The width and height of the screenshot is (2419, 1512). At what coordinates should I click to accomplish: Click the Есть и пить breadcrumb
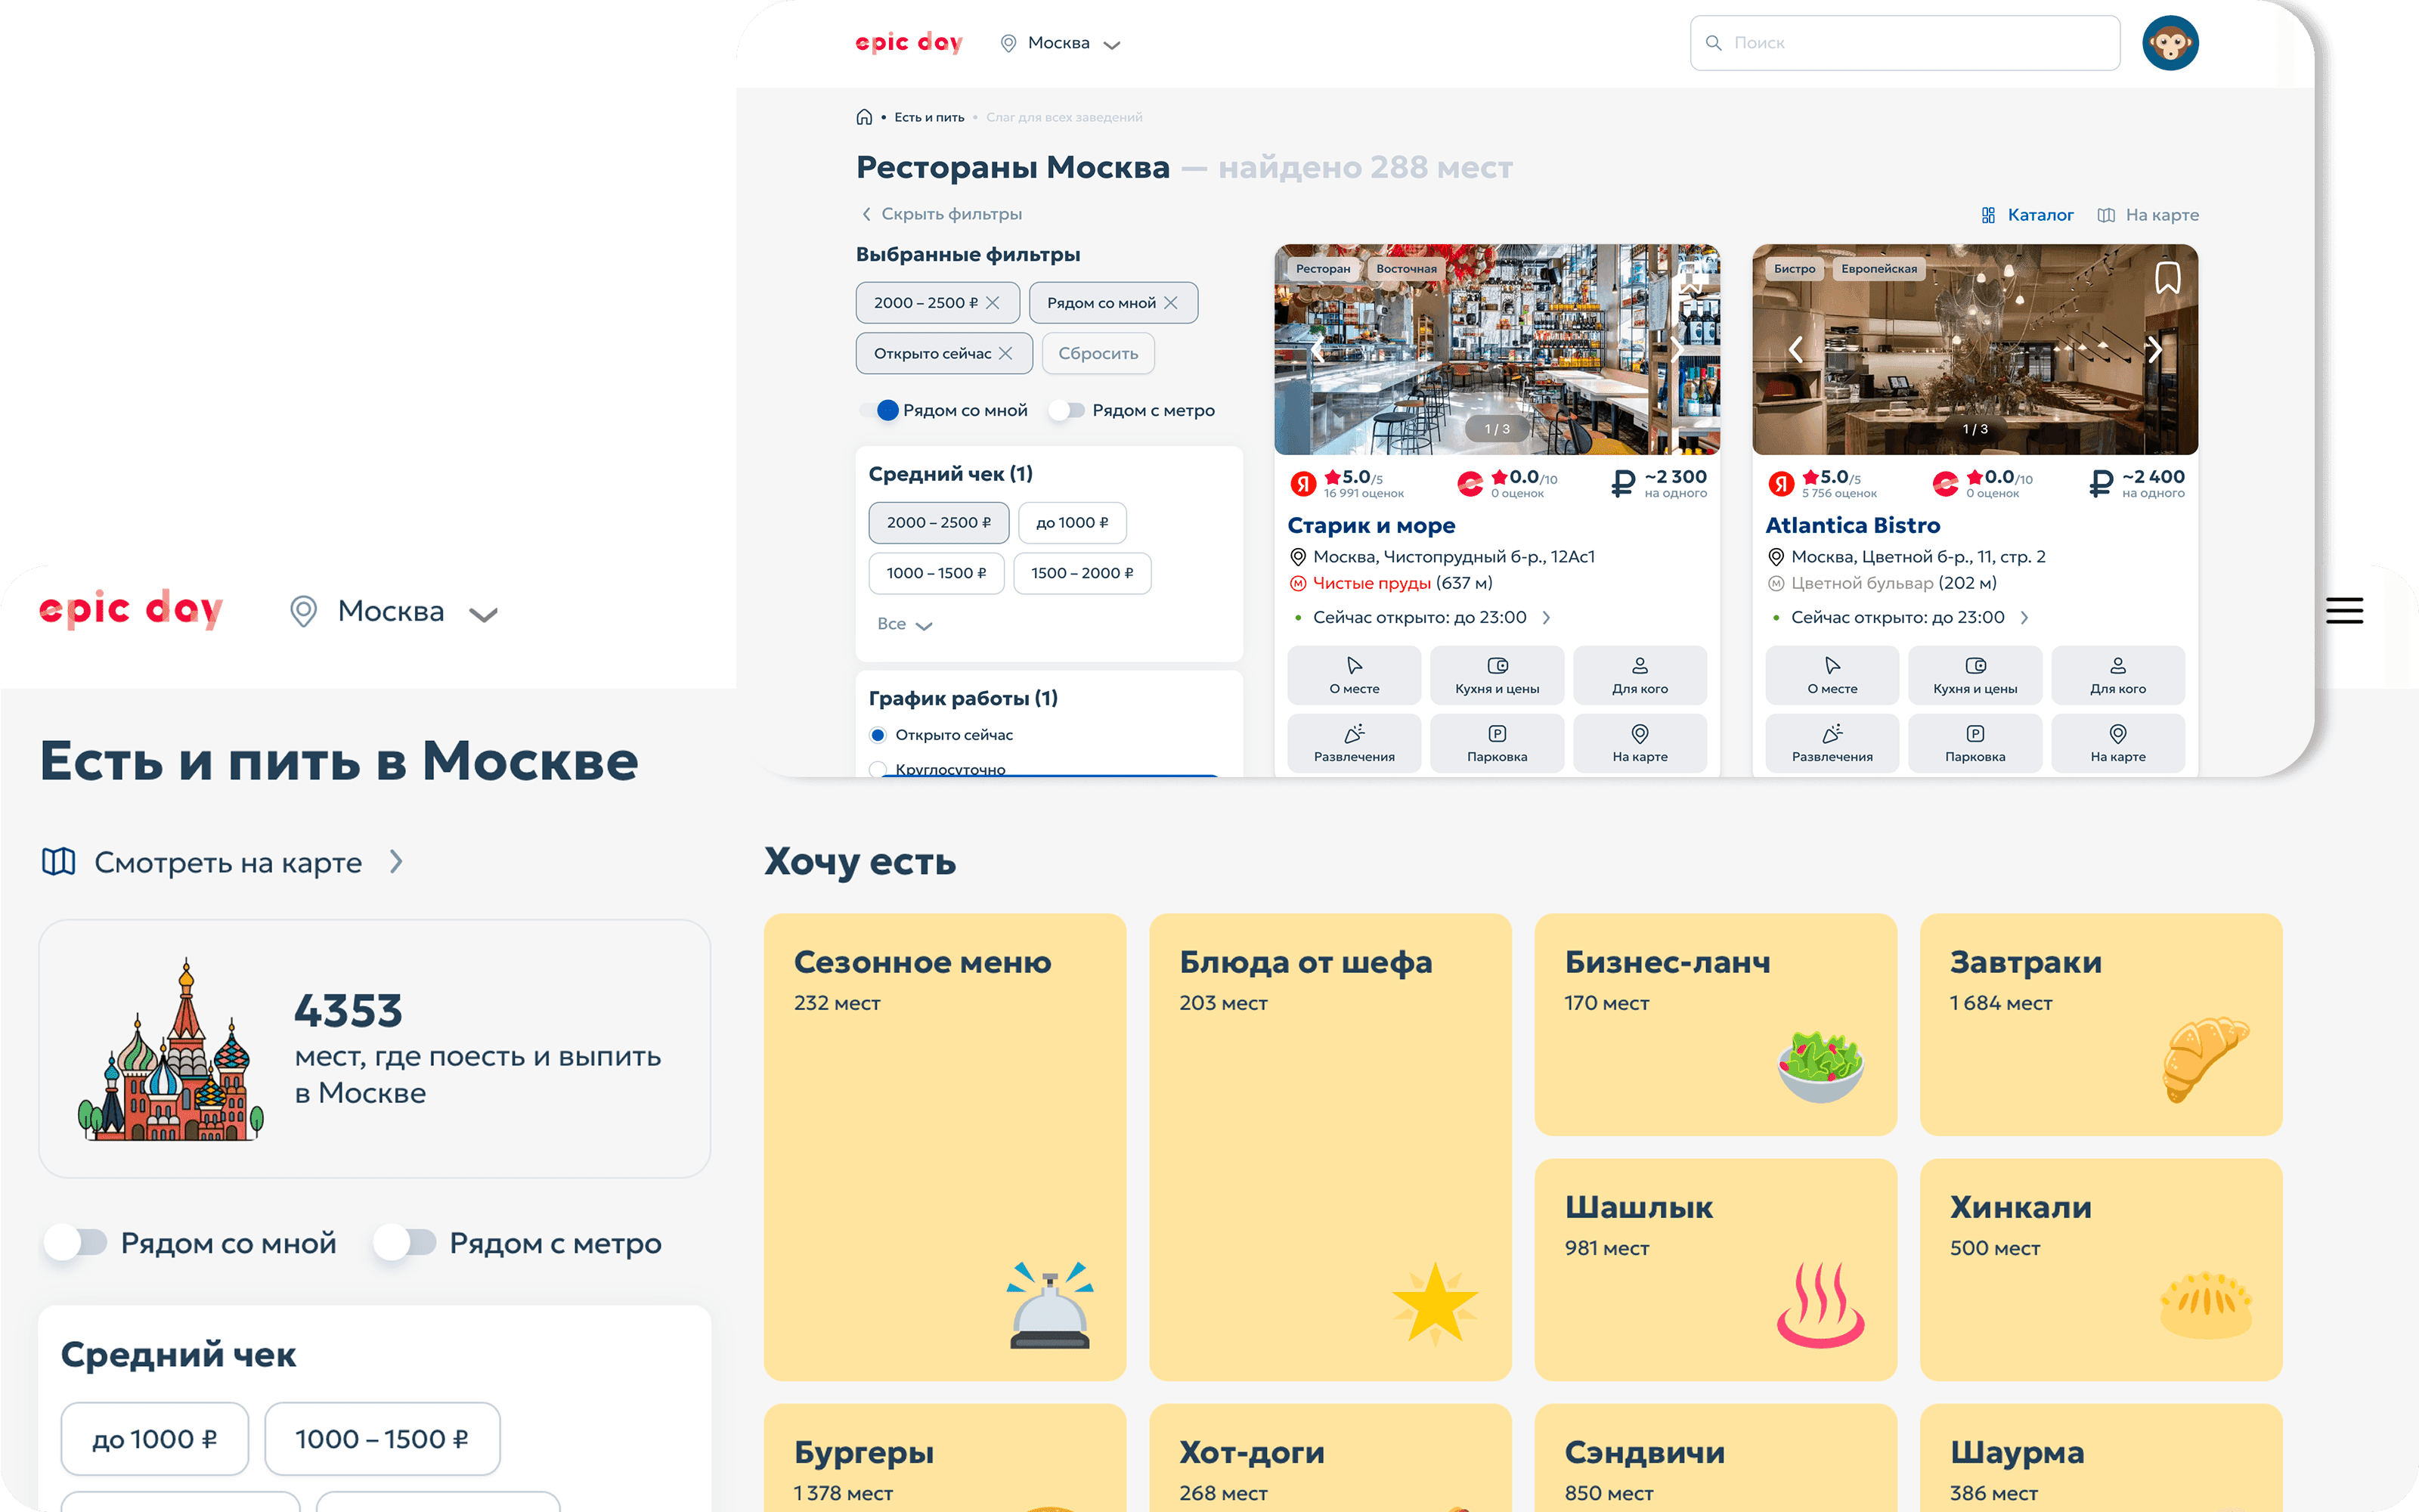928,117
